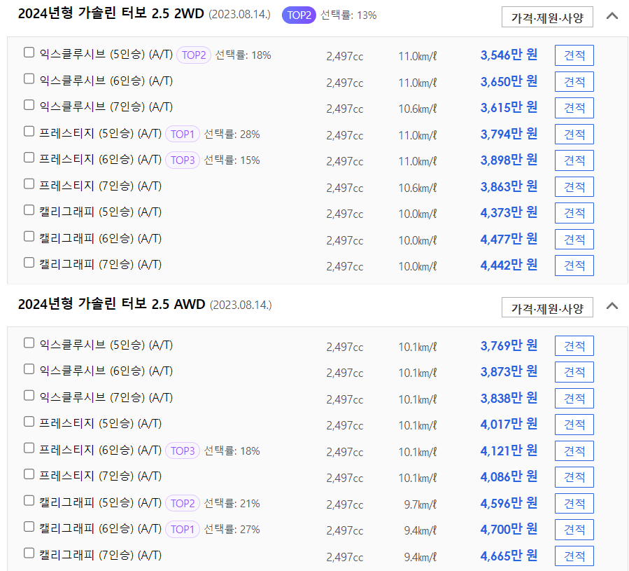629x571 pixels.
Task: Click the 3,794만 원 price
Action: pyautogui.click(x=509, y=134)
